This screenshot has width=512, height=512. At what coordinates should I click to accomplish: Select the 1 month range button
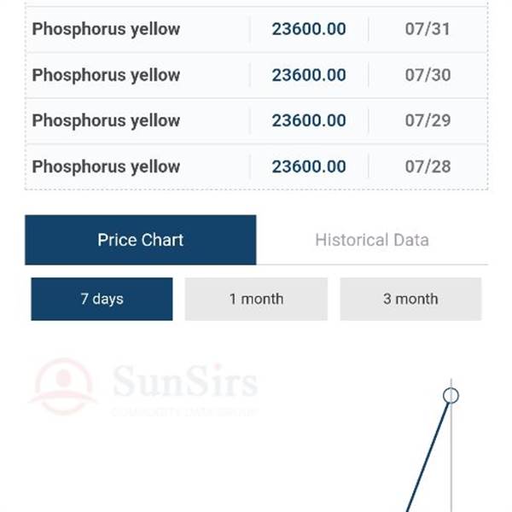(x=256, y=300)
